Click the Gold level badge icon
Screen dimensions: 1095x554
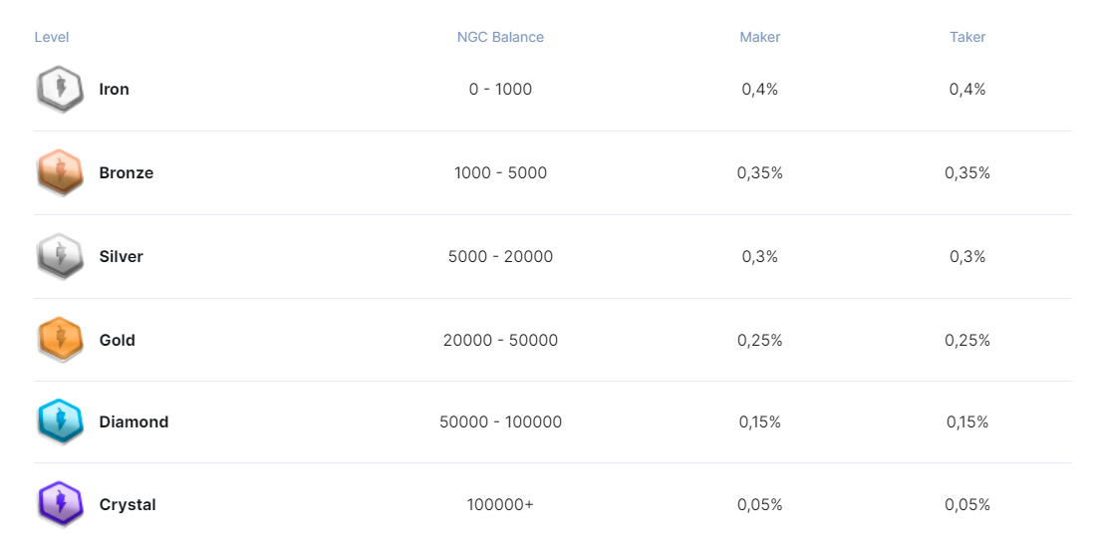pyautogui.click(x=59, y=340)
